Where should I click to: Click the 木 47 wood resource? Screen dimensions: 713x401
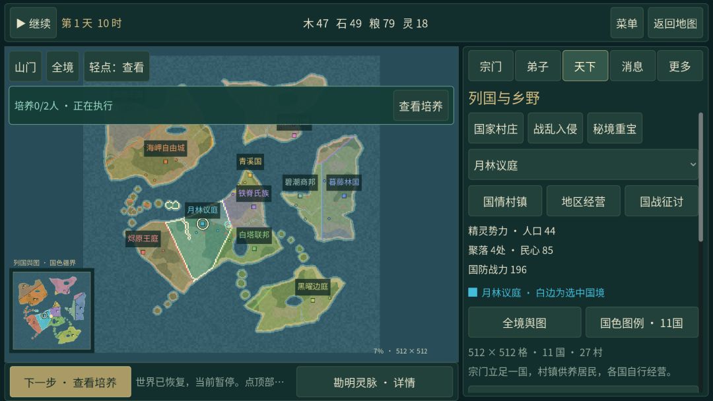click(x=316, y=24)
